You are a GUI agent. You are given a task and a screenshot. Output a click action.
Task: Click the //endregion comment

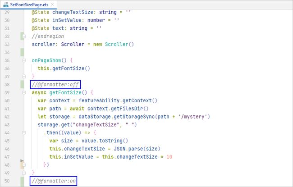pos(48,36)
